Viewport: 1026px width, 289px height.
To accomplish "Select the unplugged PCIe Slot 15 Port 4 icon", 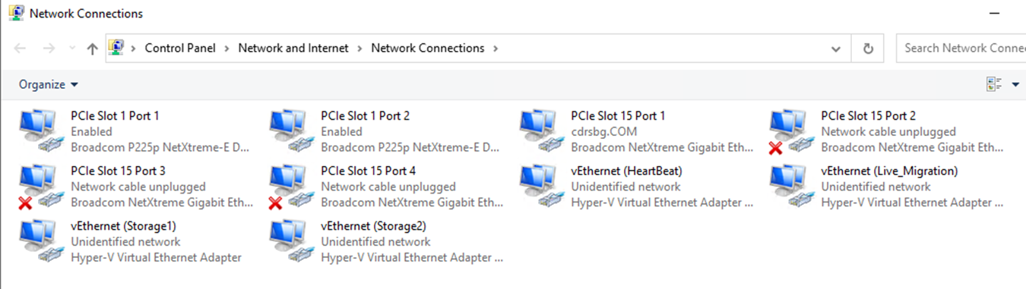I will click(290, 187).
